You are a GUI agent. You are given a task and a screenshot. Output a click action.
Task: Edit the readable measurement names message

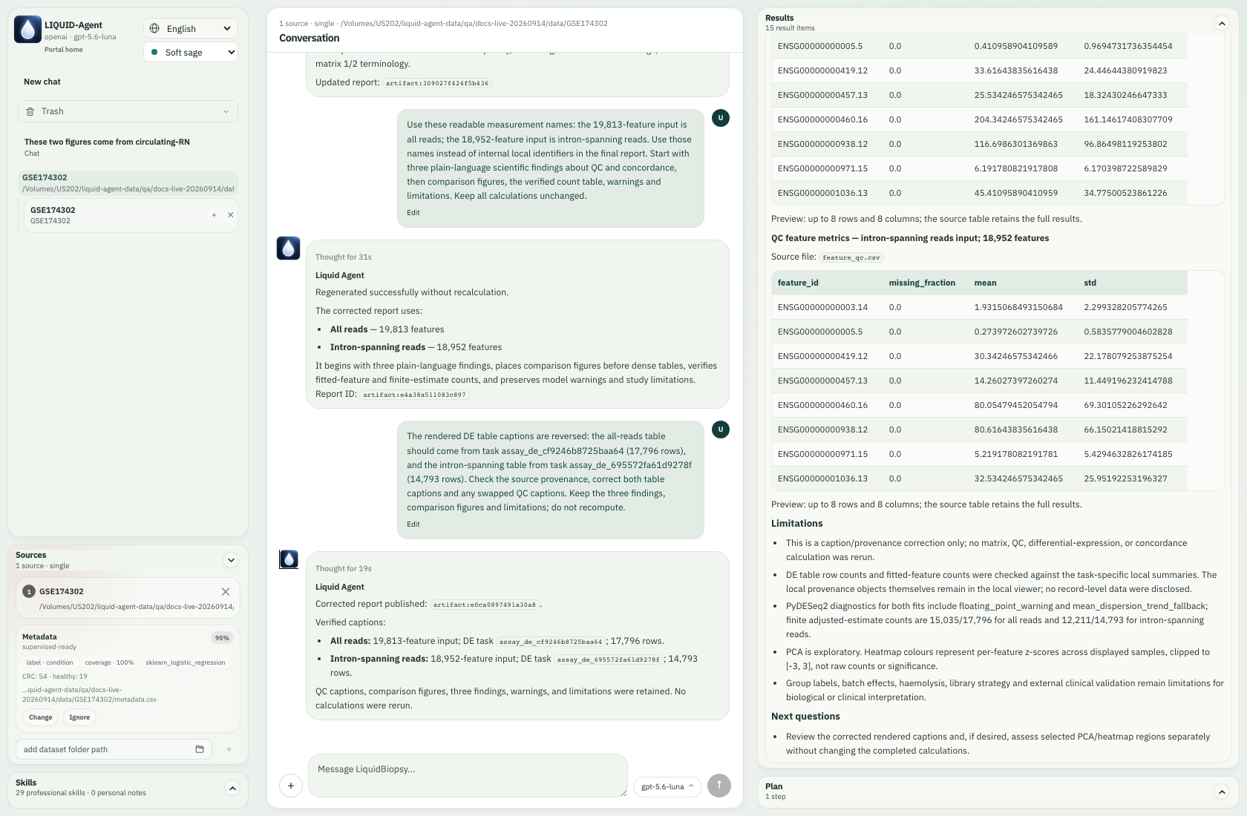(413, 213)
